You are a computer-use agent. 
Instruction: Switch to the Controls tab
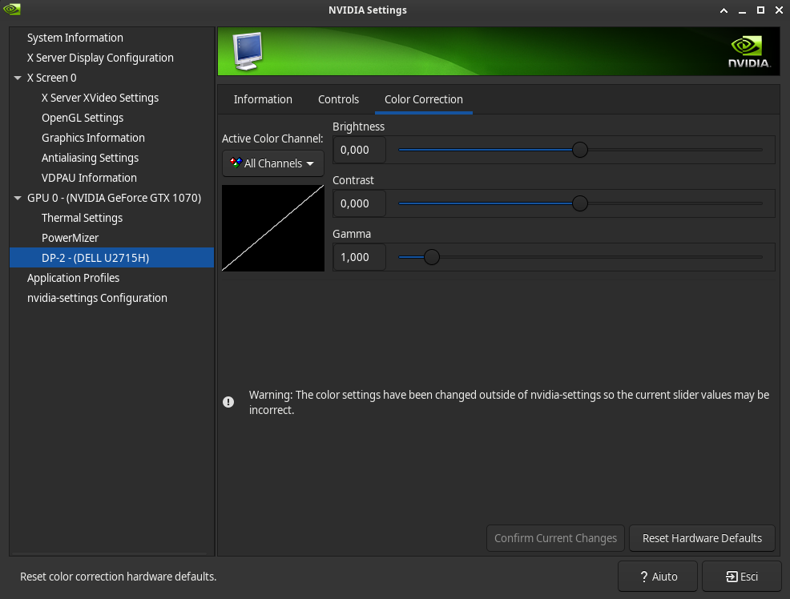point(339,99)
